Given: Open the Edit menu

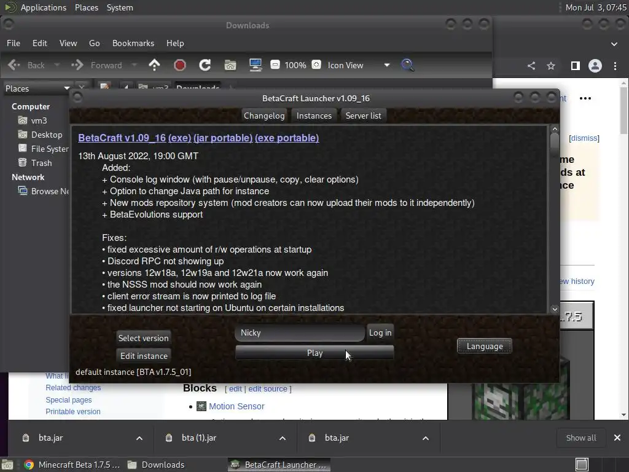Looking at the screenshot, I should (x=40, y=43).
